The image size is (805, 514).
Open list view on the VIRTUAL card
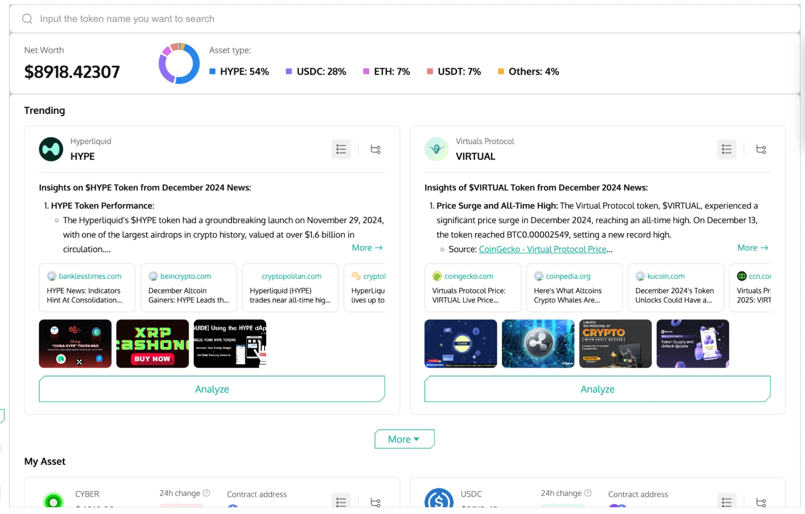coord(726,149)
